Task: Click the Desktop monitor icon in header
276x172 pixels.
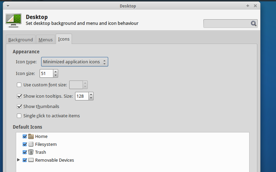Action: point(13,20)
